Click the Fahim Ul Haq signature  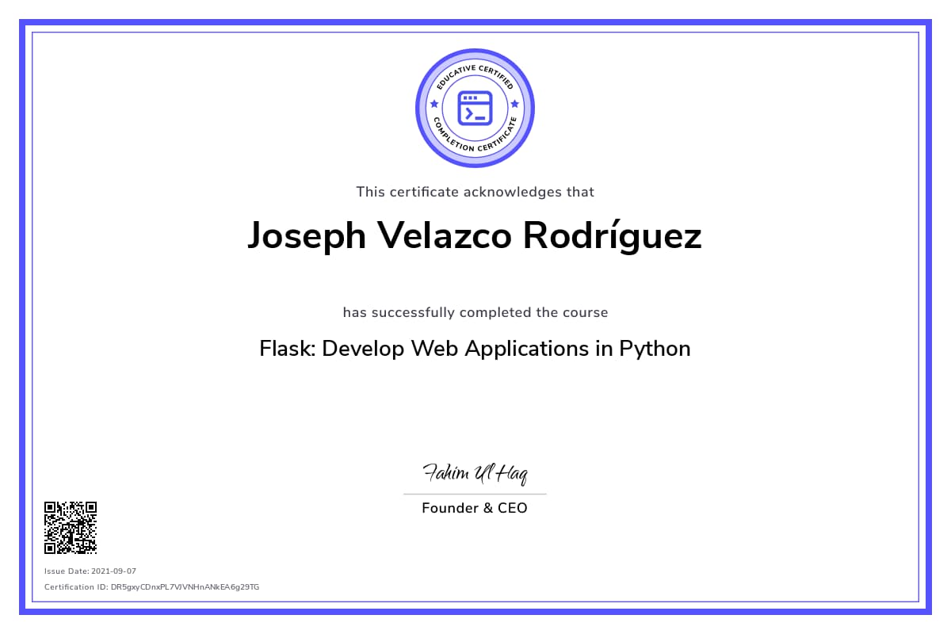pos(475,473)
